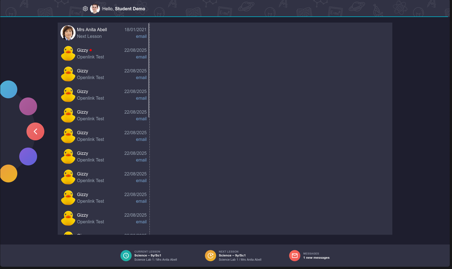The width and height of the screenshot is (452, 269).
Task: Open the 1 new messages link
Action: coord(316,258)
